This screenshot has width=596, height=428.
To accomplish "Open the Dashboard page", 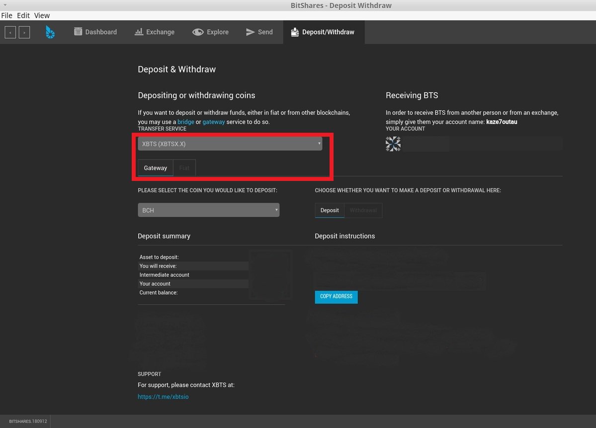I will [95, 32].
